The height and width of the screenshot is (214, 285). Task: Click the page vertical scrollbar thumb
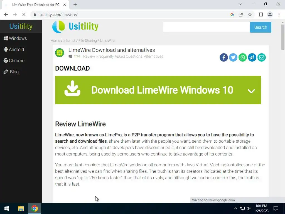coord(282,37)
